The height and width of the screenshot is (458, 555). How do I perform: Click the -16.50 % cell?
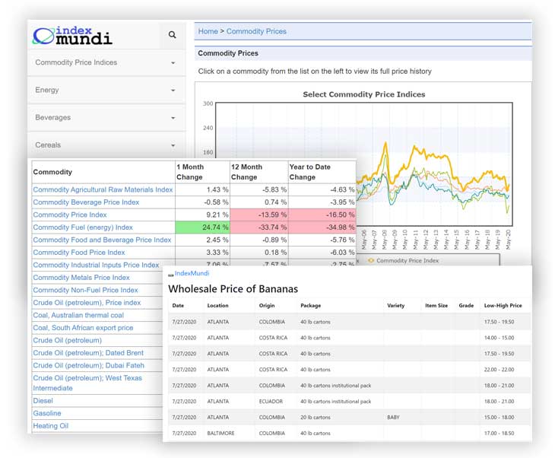click(x=322, y=215)
